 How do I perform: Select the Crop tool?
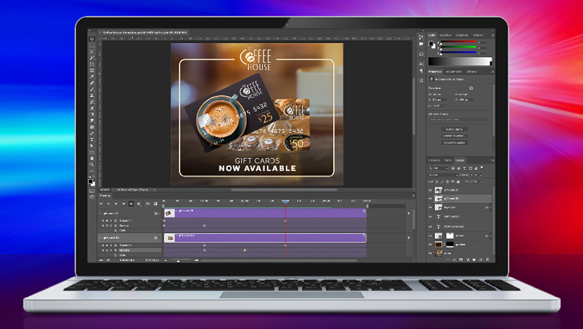92,64
